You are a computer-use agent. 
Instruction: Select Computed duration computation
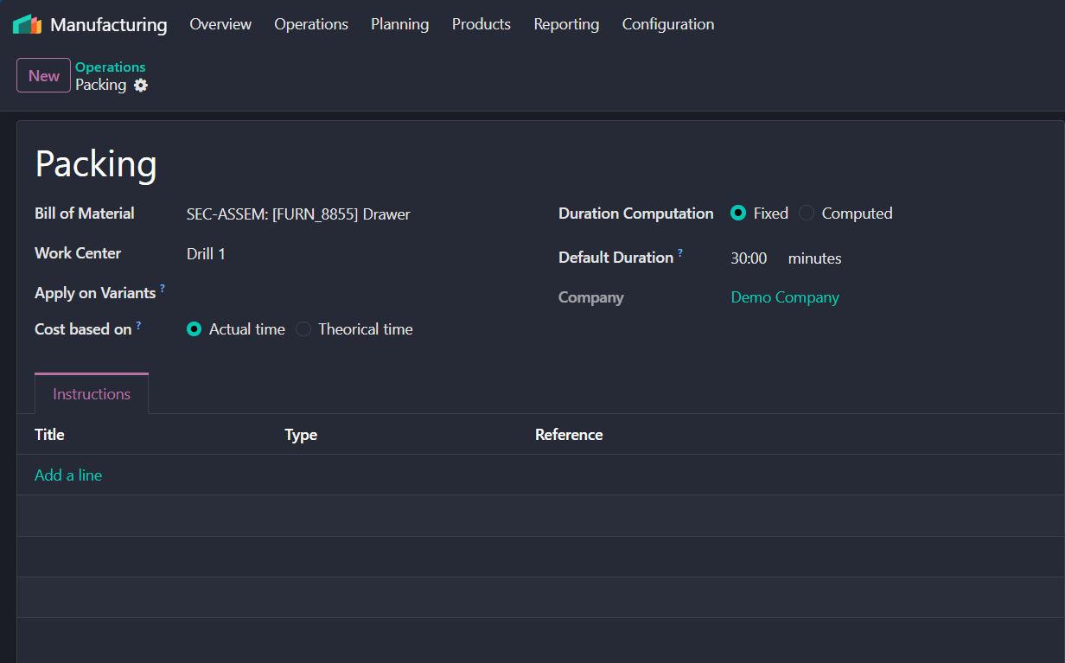(807, 214)
